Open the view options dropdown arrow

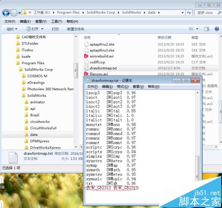[x=197, y=29]
